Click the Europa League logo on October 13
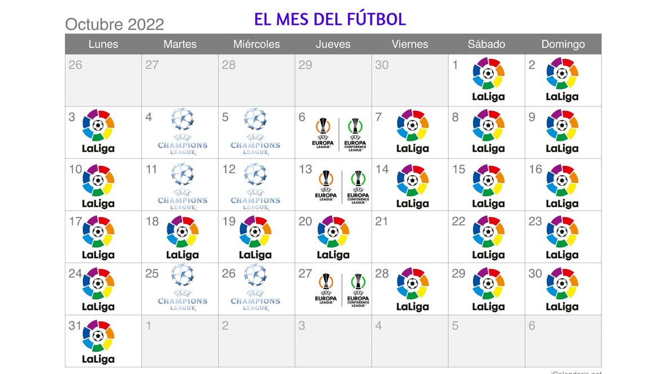665x374 pixels. pyautogui.click(x=326, y=186)
